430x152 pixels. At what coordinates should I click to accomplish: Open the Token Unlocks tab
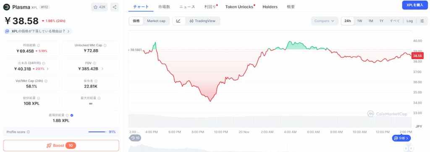239,7
